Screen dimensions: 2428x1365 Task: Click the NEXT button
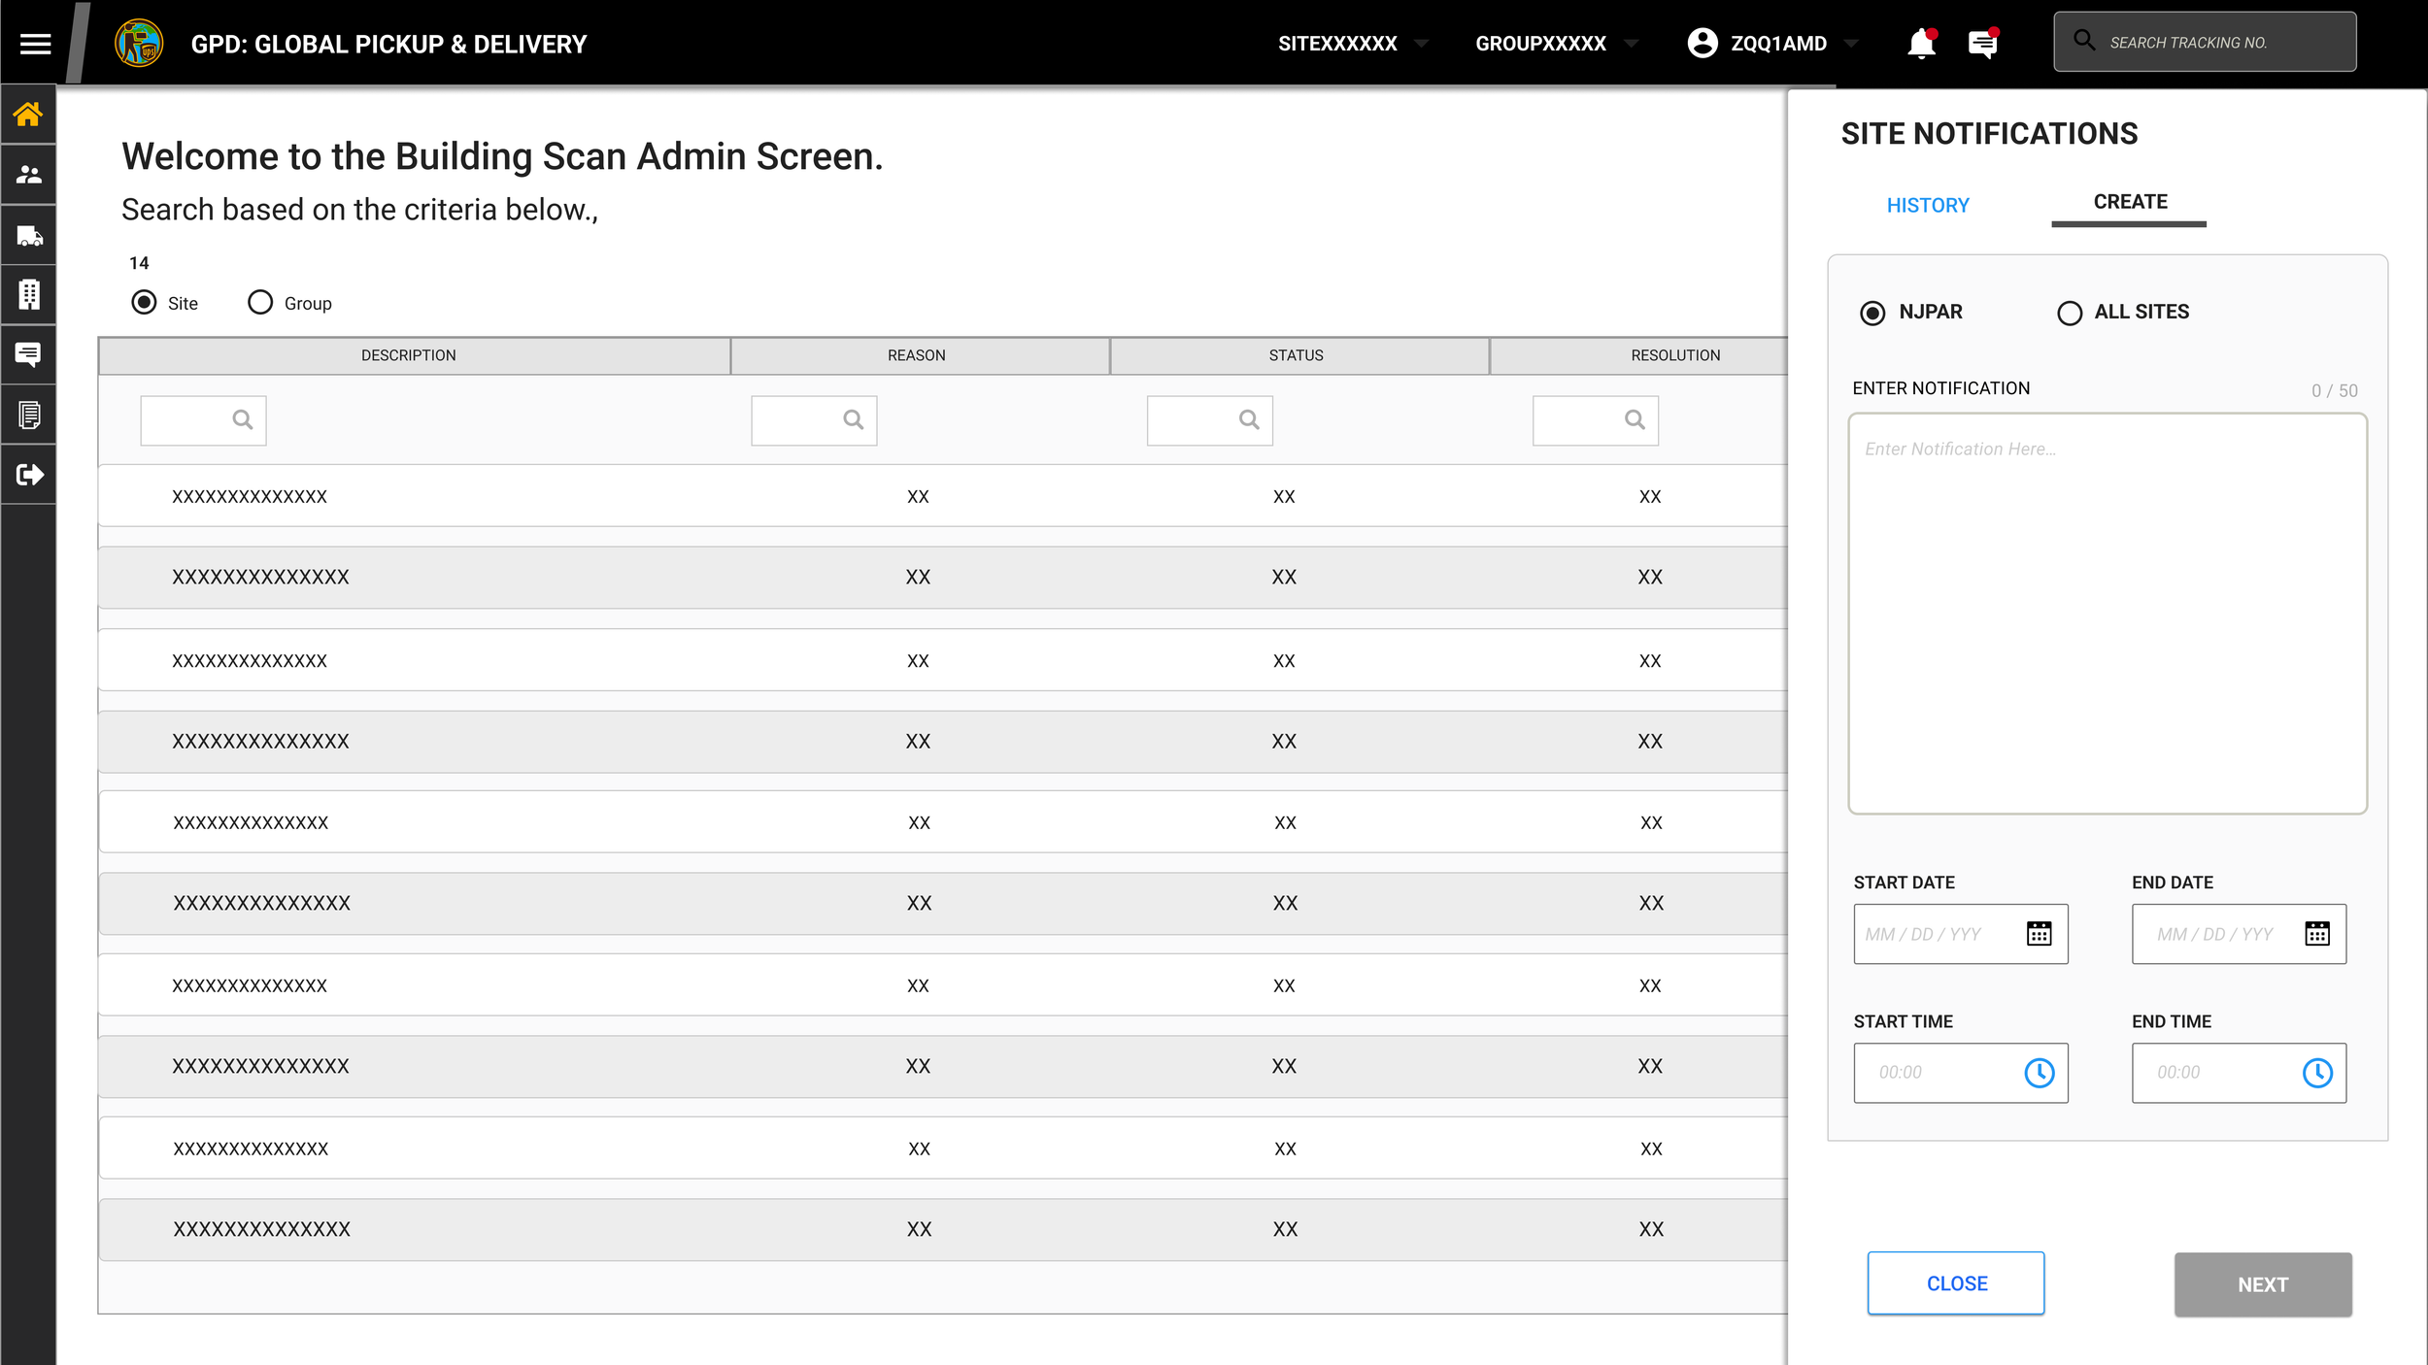point(2262,1284)
